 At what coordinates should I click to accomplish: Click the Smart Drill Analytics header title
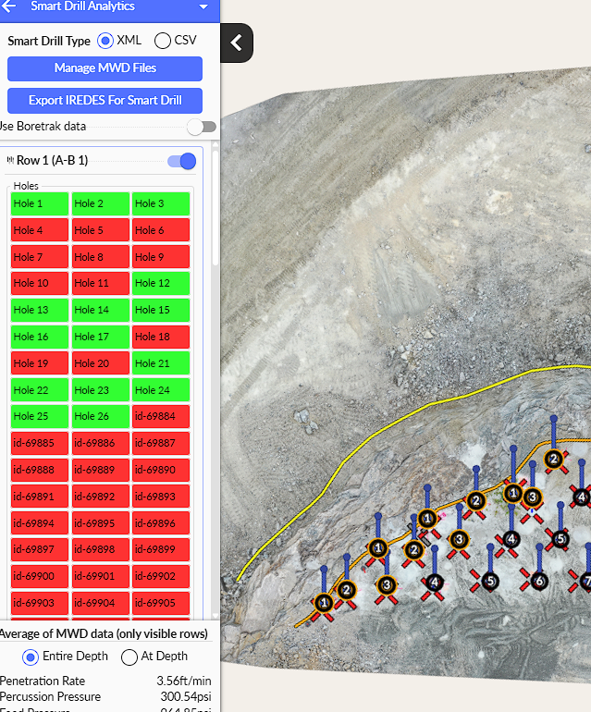click(82, 6)
